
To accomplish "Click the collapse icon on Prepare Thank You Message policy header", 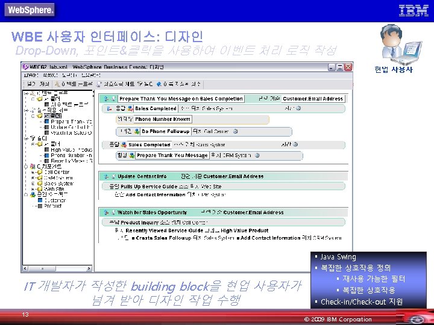I will tap(106, 99).
